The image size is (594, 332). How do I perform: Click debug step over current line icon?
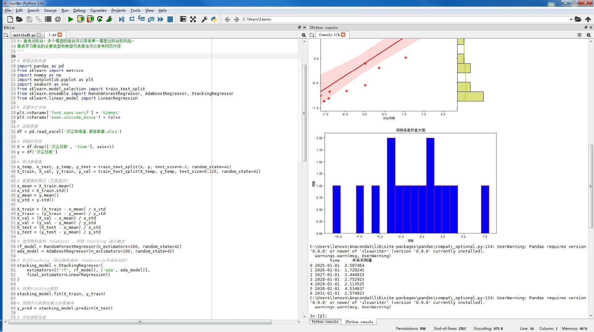click(132, 19)
